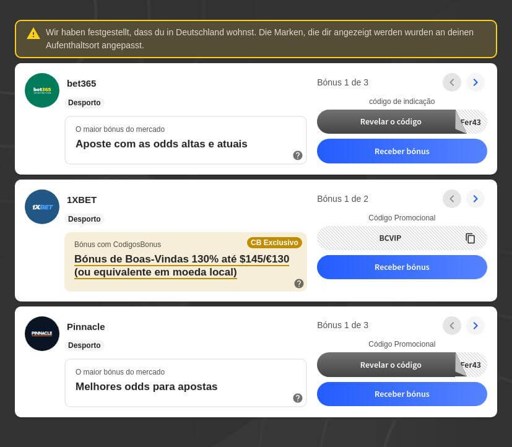This screenshot has width=512, height=447.
Task: Advance to next Pinnacle bonus
Action: 475,325
